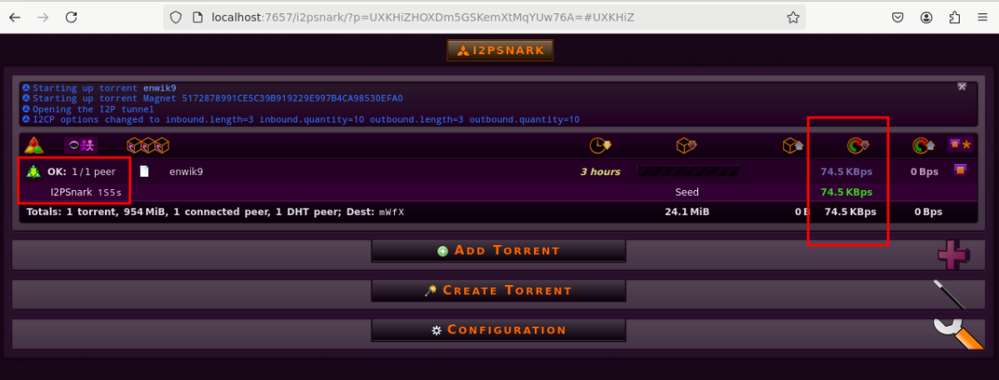Click the green 74.5 KBps peer rate

846,192
